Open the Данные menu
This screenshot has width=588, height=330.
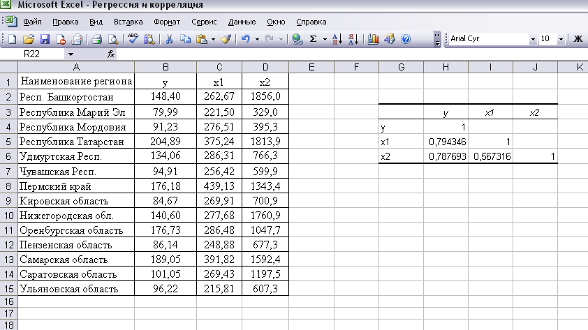242,22
